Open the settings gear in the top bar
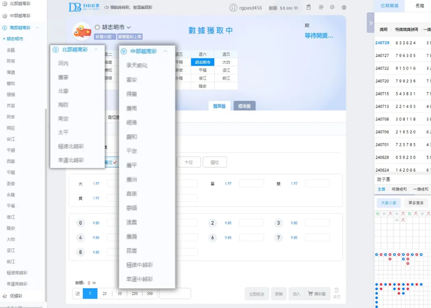Screen dimensions: 431x308 (332, 7)
